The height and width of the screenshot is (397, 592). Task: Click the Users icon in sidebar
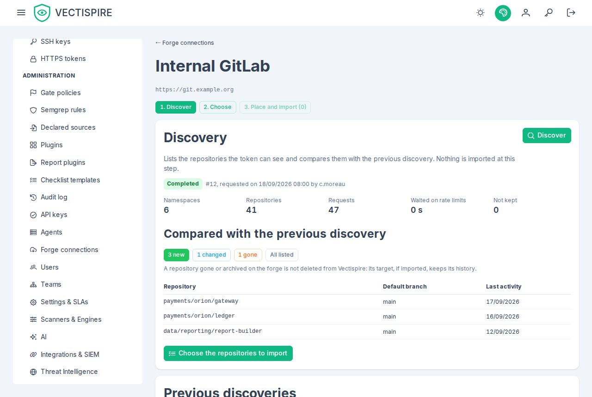click(33, 267)
